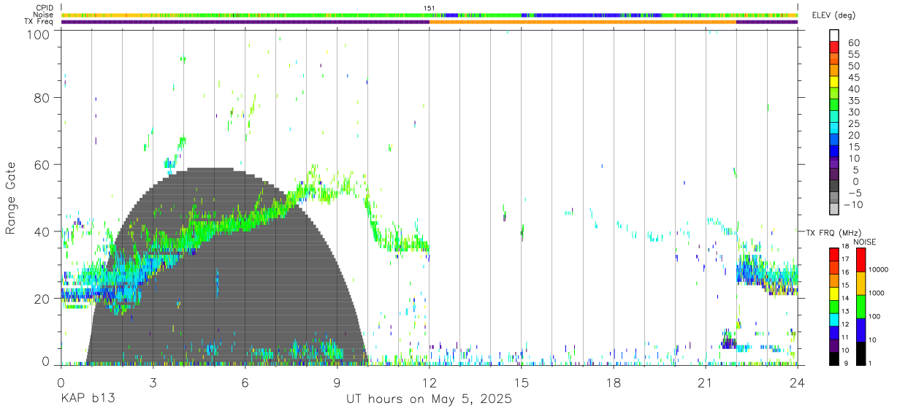897x414 pixels.
Task: Click the 100 tick on Range Gate axis
Action: click(39, 34)
